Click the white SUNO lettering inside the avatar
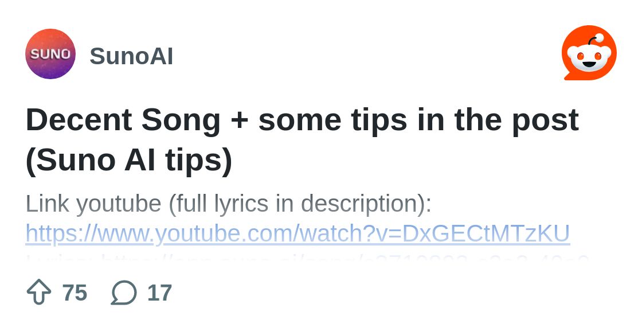642x335 pixels. (x=50, y=54)
